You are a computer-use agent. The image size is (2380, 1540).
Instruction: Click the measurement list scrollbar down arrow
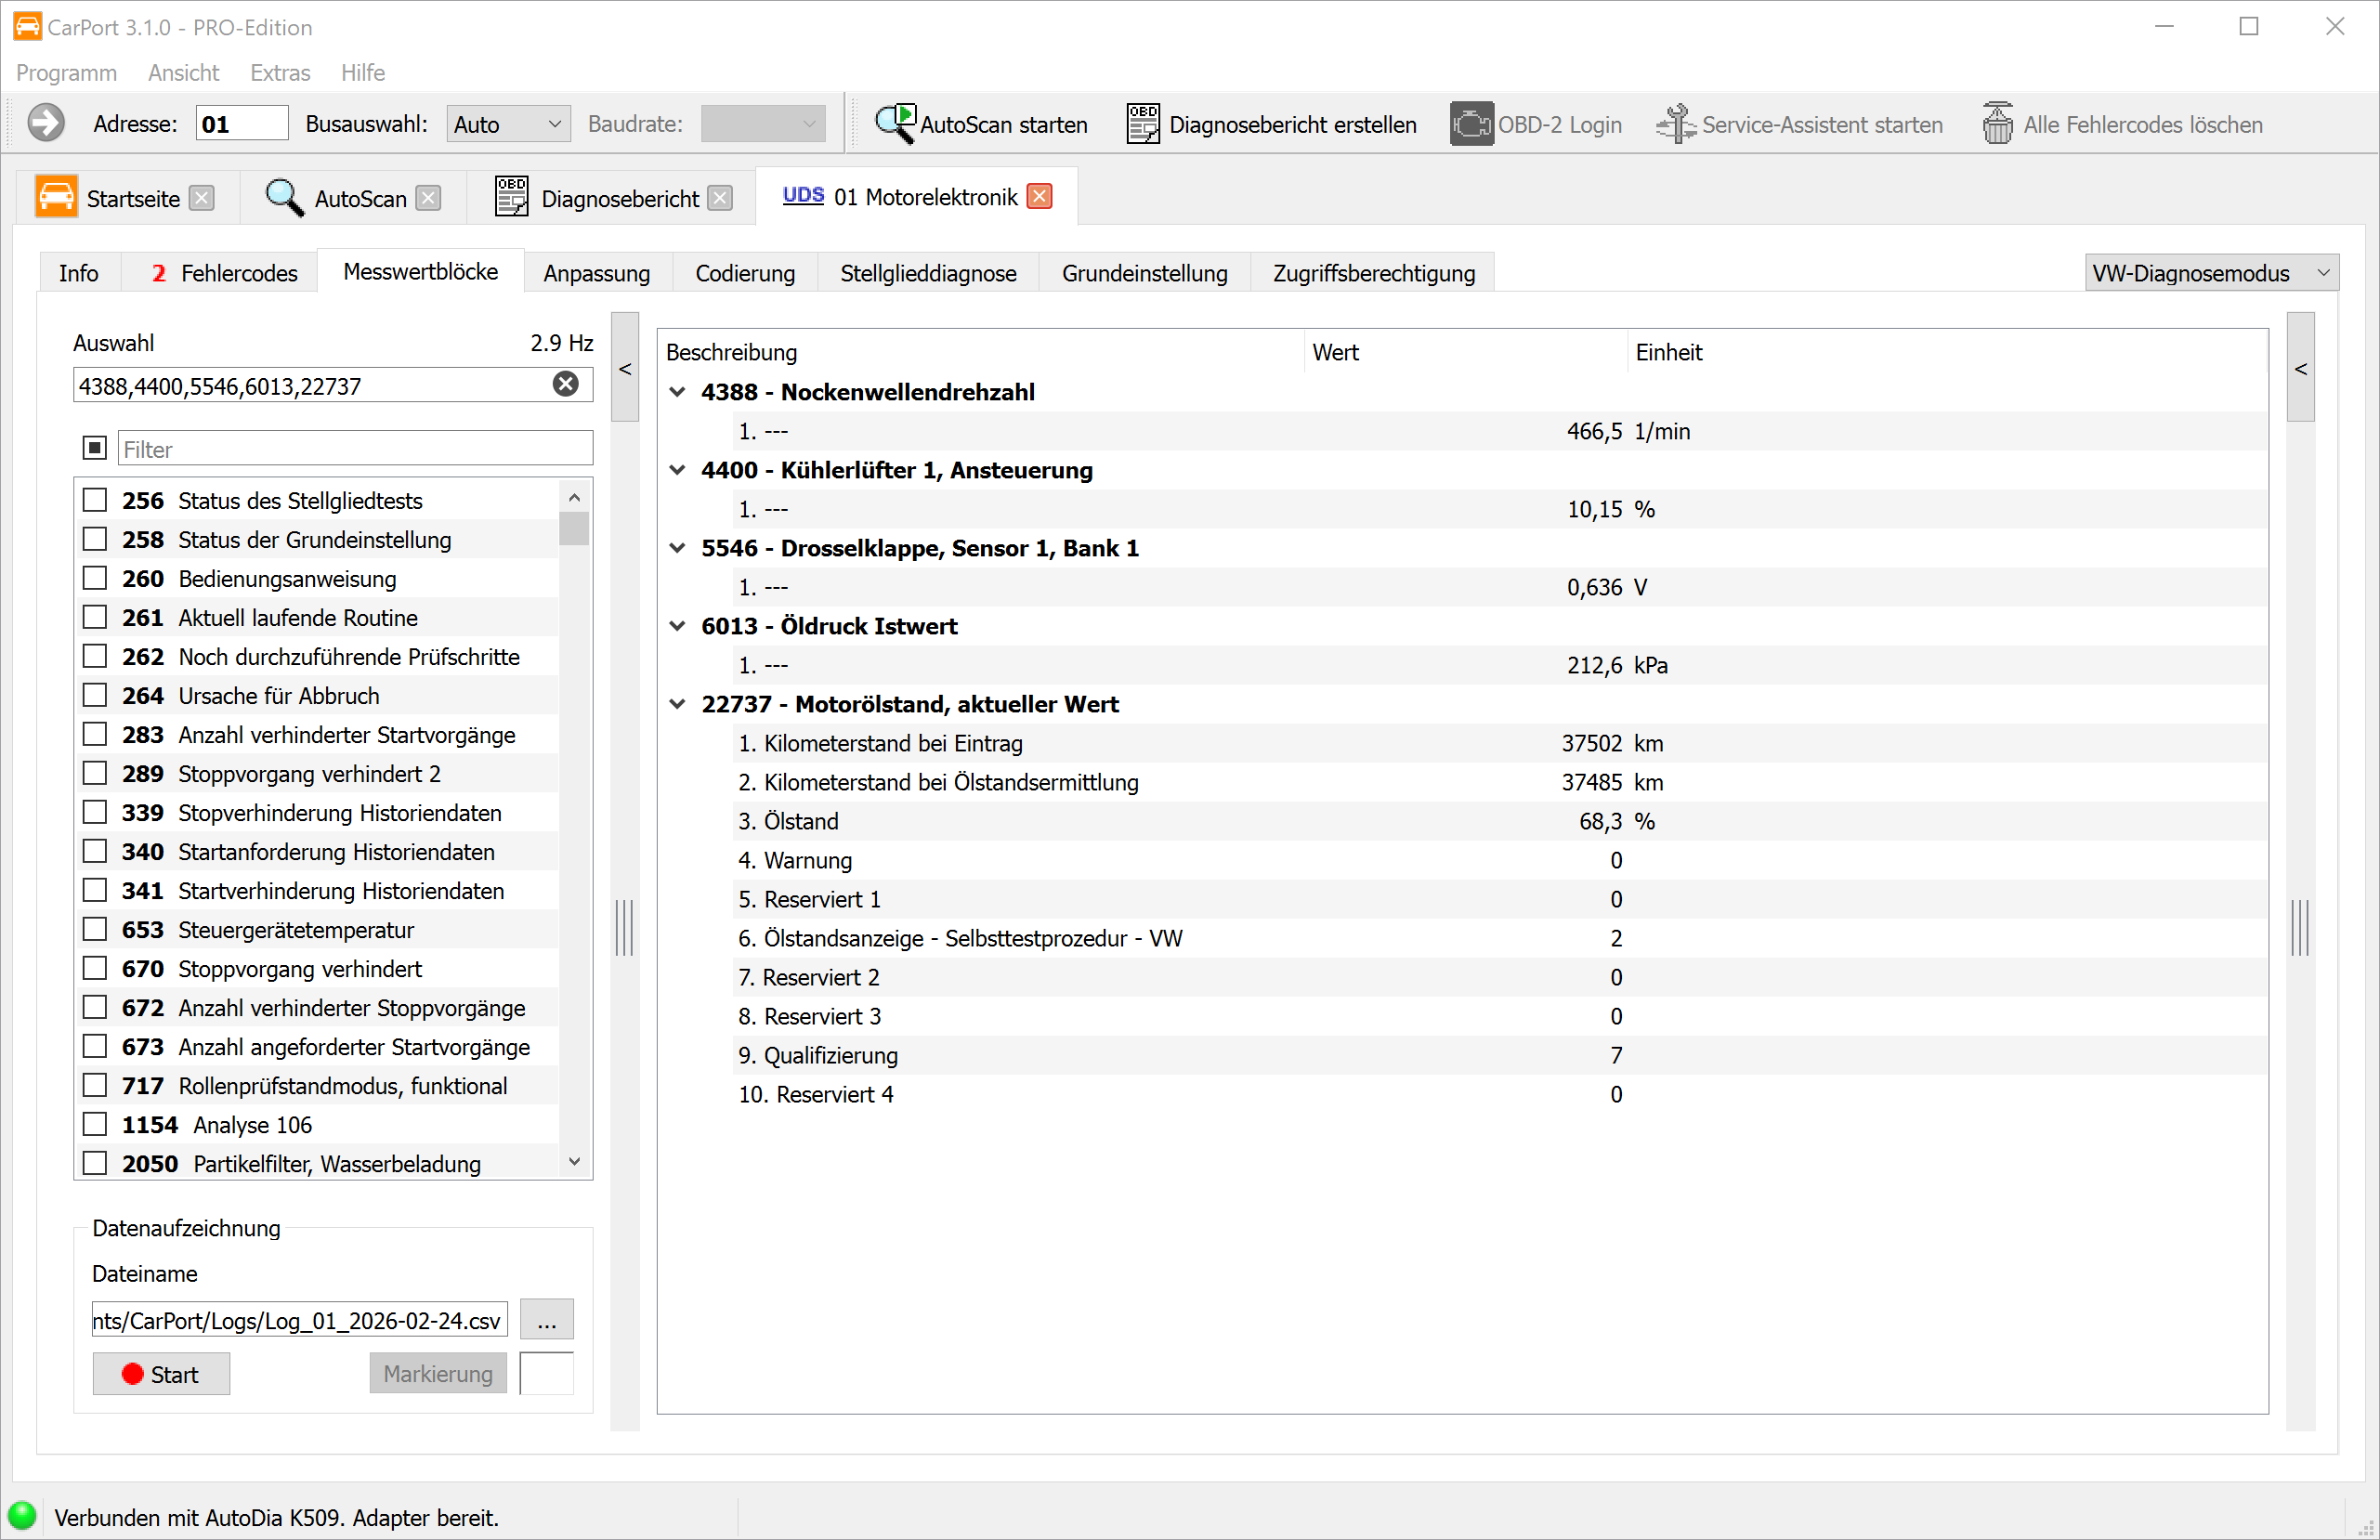click(x=574, y=1161)
